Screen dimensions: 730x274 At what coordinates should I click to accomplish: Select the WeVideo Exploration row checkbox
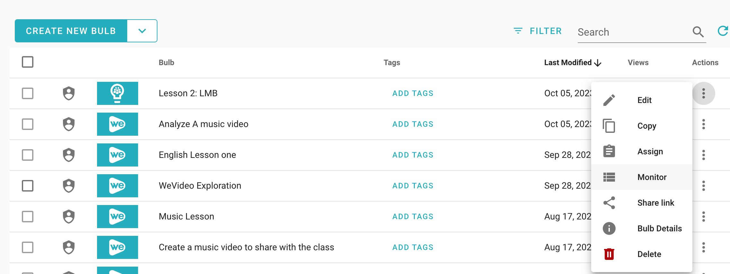point(28,186)
